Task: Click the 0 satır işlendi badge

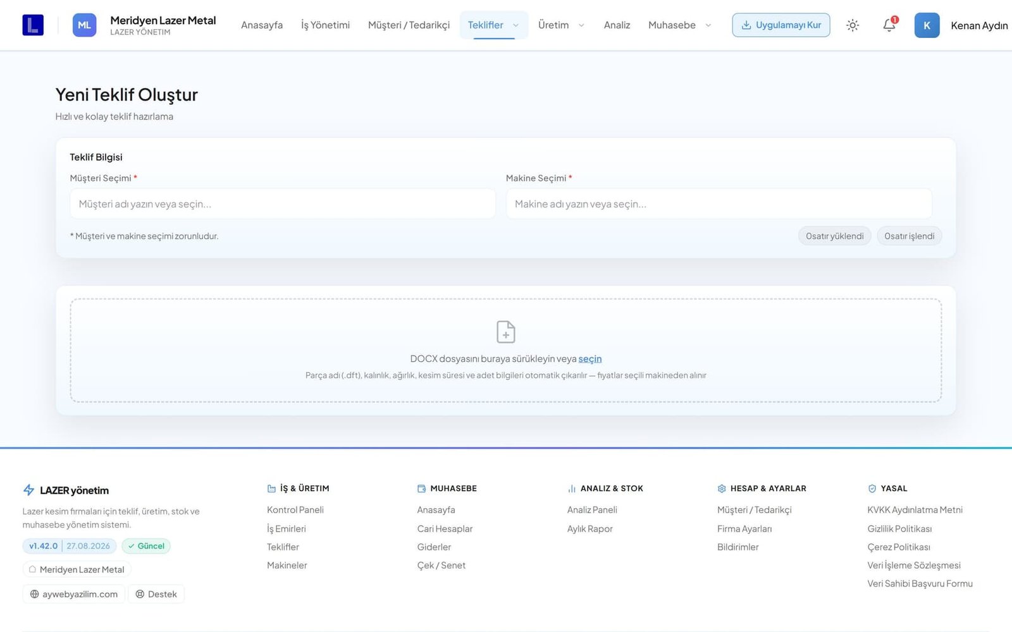Action: [x=909, y=236]
